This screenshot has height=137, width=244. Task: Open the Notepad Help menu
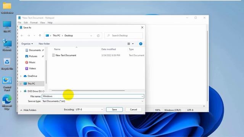pyautogui.click(x=50, y=23)
